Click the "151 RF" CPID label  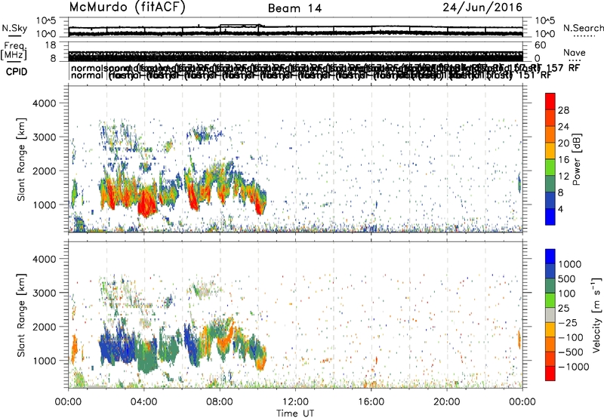tap(535, 75)
